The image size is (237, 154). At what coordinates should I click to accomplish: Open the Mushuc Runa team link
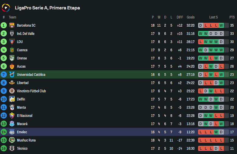click(26, 140)
